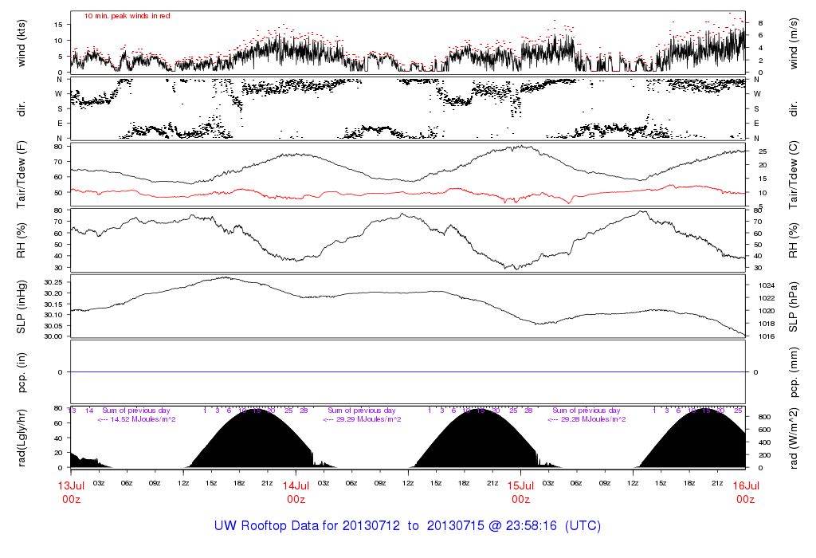Select the 16Jul 00z date marker
This screenshot has width=816, height=558.
click(745, 492)
